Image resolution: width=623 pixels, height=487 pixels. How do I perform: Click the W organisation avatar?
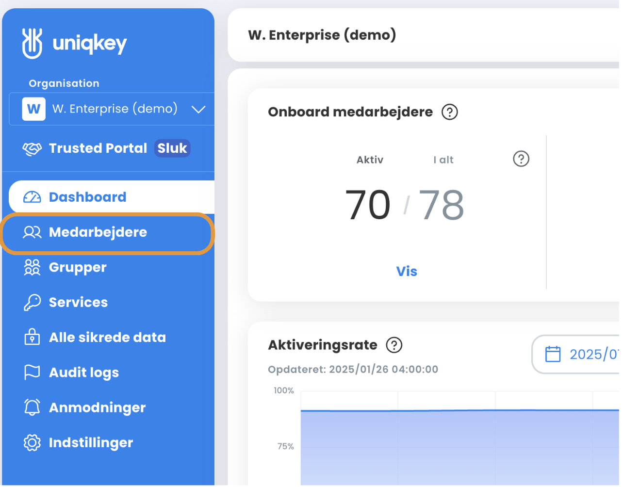[34, 109]
